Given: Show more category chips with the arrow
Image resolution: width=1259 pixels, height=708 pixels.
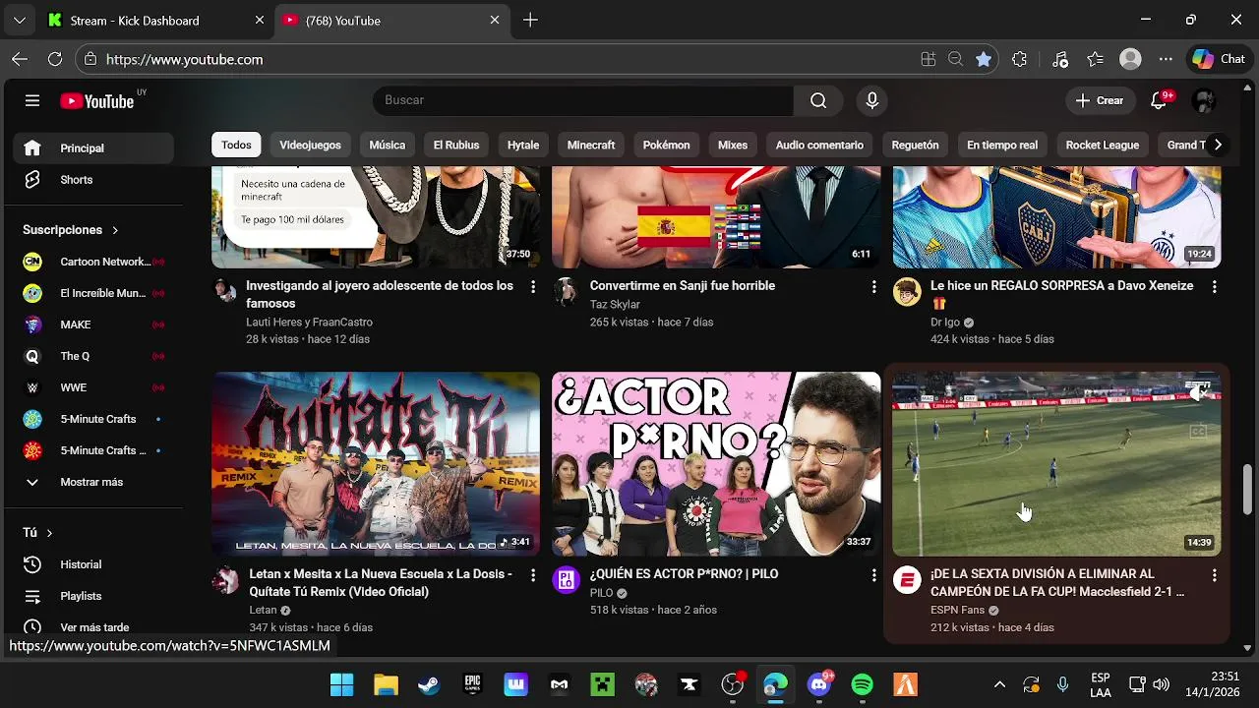Looking at the screenshot, I should click(1218, 145).
